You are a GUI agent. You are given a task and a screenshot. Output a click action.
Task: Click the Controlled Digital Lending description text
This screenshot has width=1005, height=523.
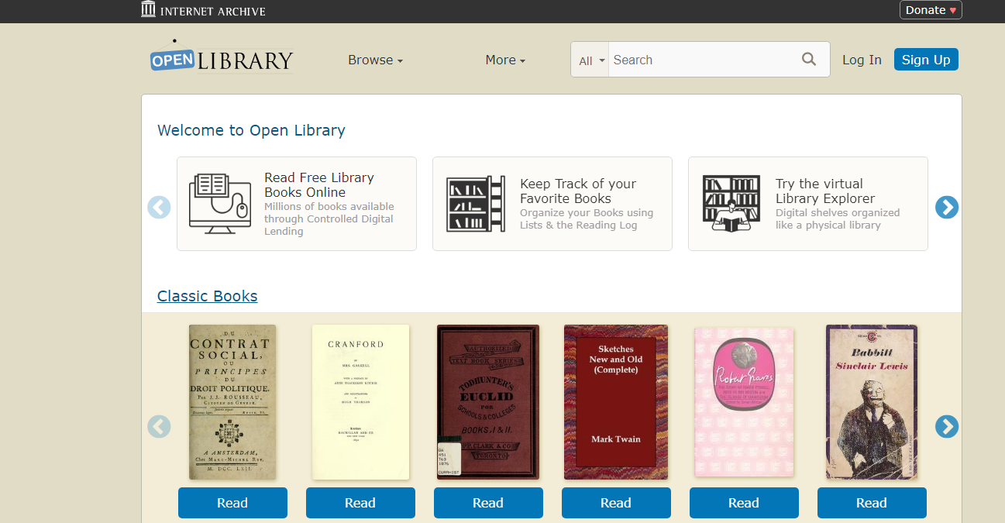(329, 218)
